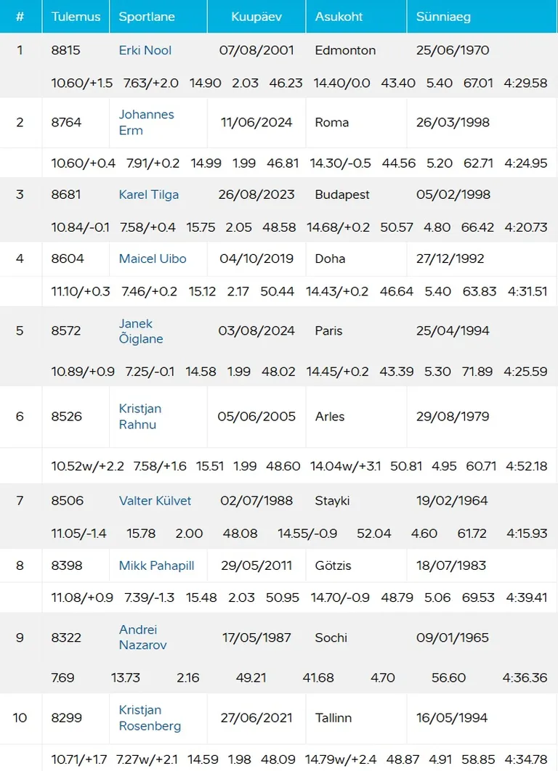Click Karel Tilga athlete name

(x=148, y=195)
